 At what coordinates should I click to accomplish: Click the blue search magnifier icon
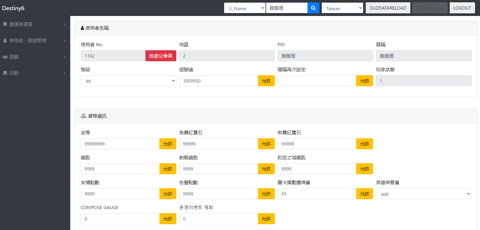(313, 8)
